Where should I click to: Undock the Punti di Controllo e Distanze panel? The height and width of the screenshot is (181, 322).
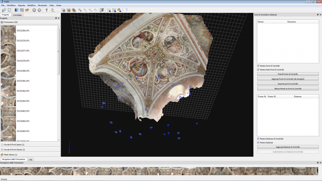(x=318, y=15)
